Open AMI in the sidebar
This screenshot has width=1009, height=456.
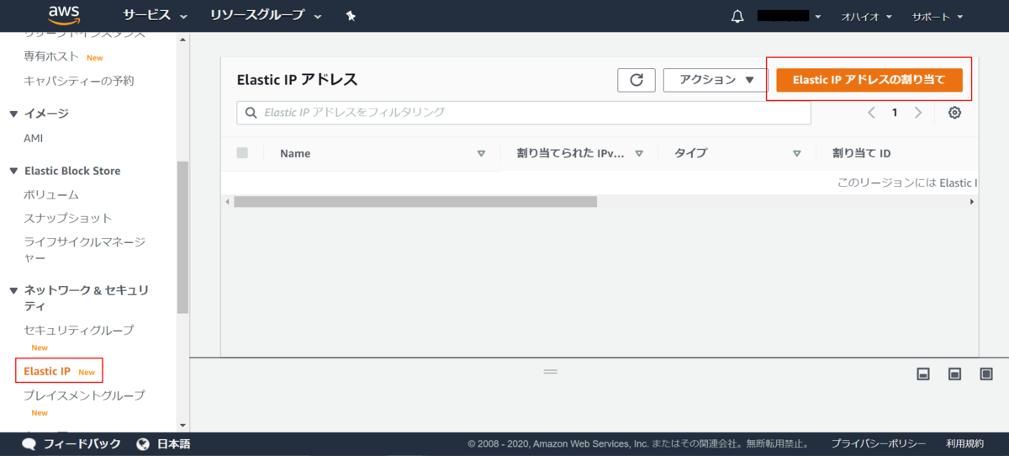[34, 138]
